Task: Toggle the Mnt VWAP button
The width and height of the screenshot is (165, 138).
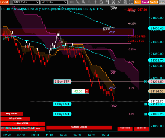Action: pyautogui.click(x=23, y=123)
